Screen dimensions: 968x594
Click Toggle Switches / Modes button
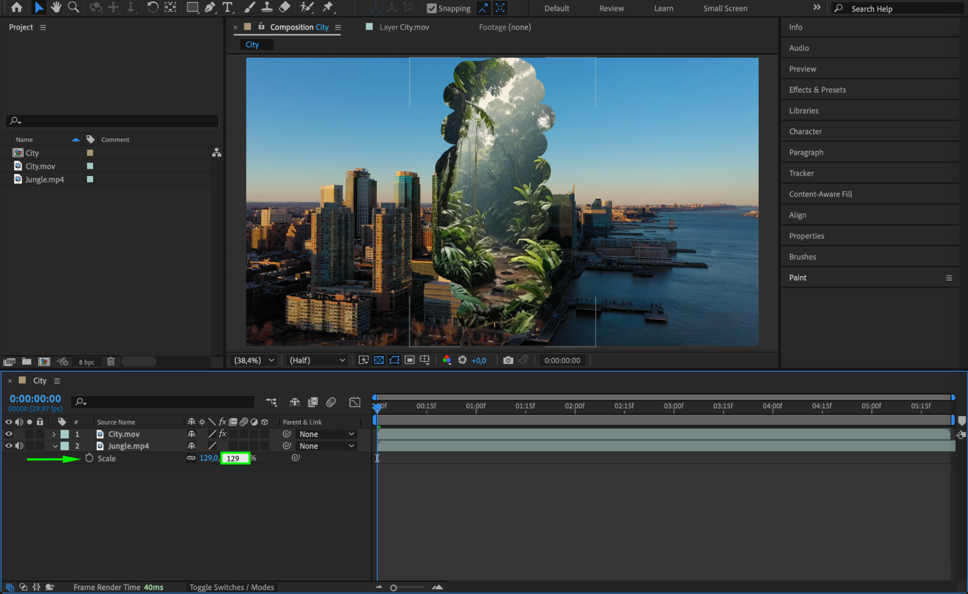231,587
